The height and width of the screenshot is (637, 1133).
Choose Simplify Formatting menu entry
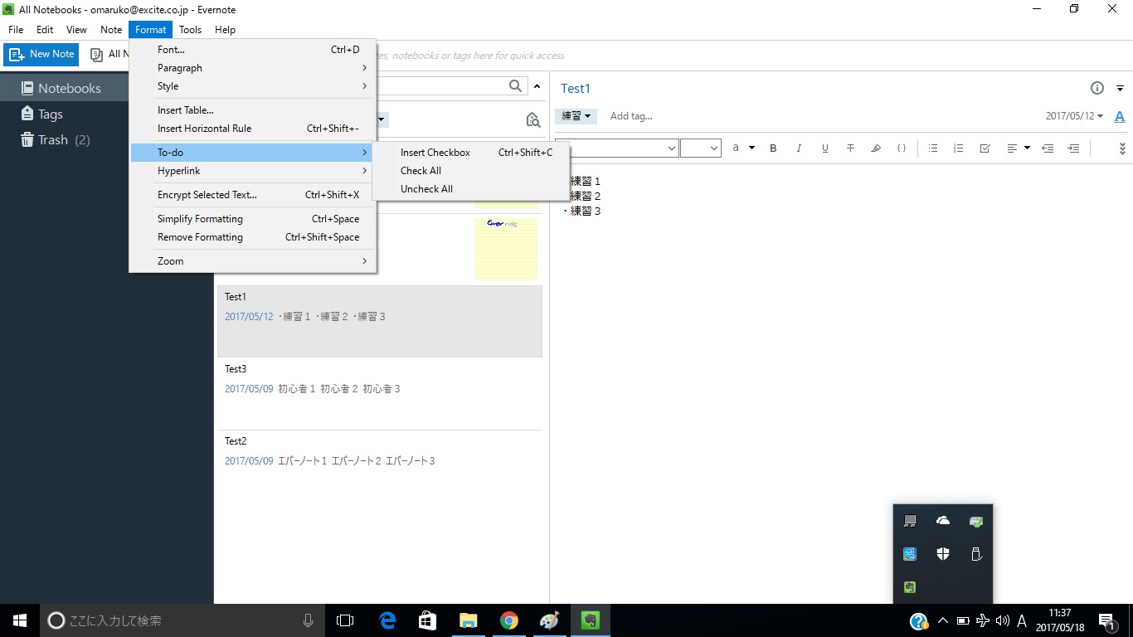[x=253, y=219]
